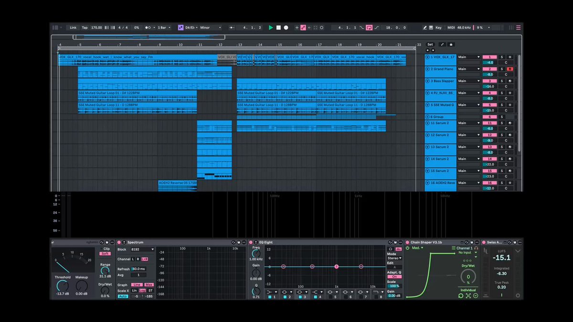Adjust the Threshold knob on compressor

(x=62, y=286)
